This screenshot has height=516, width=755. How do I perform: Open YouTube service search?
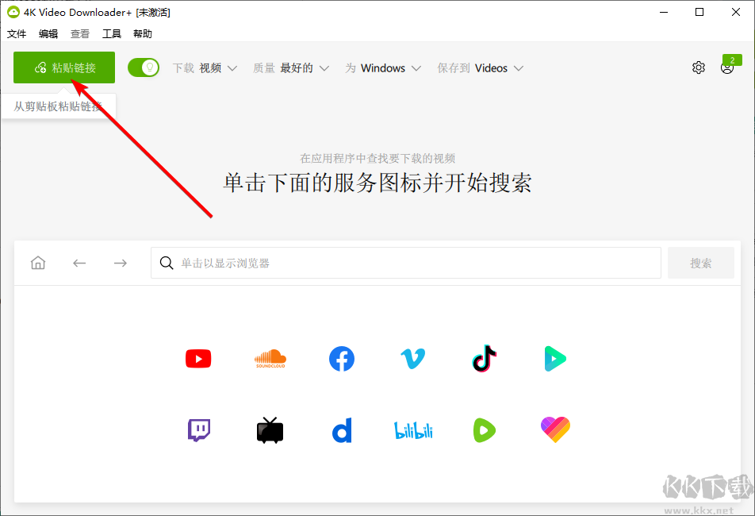coord(198,359)
